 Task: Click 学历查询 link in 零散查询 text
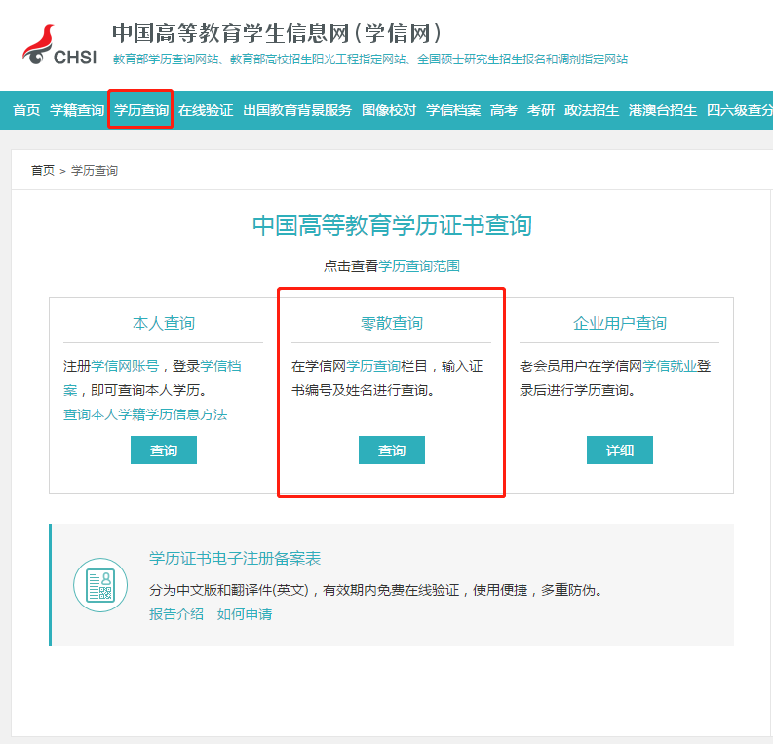coord(373,366)
